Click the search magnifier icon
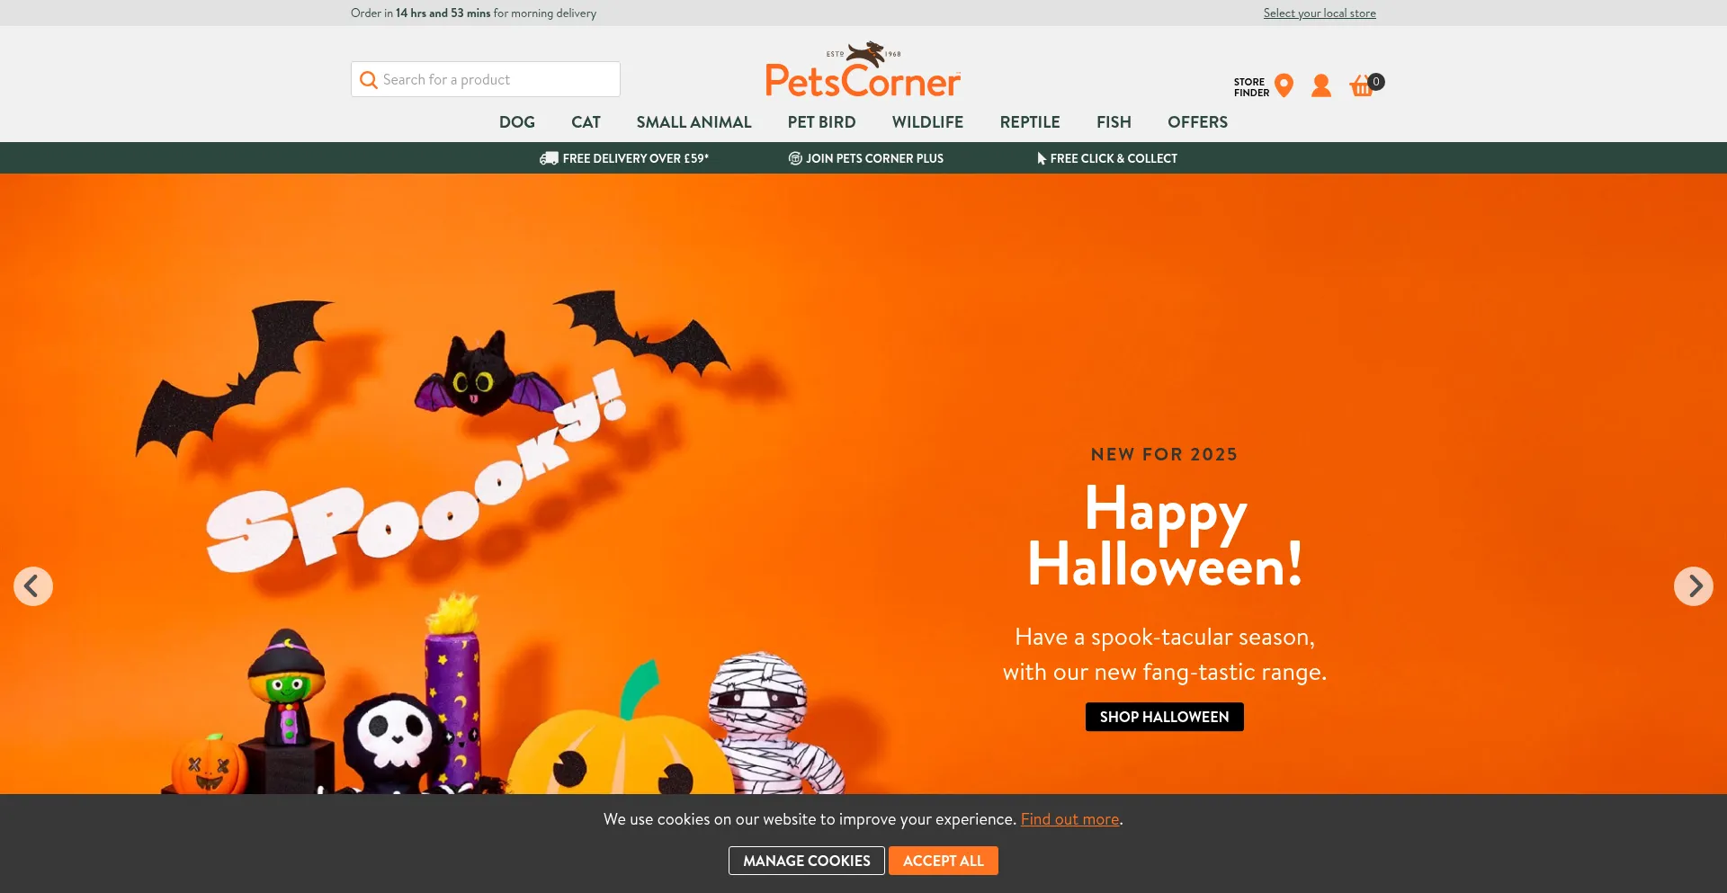The image size is (1727, 893). [368, 80]
